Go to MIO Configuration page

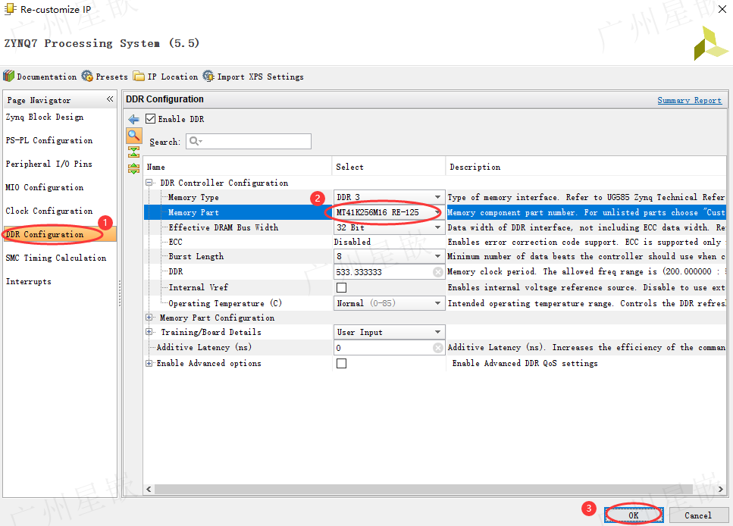tap(45, 187)
